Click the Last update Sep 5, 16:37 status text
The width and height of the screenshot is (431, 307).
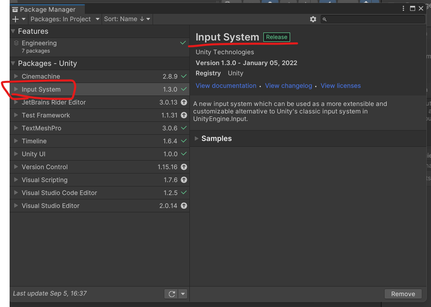(x=50, y=293)
